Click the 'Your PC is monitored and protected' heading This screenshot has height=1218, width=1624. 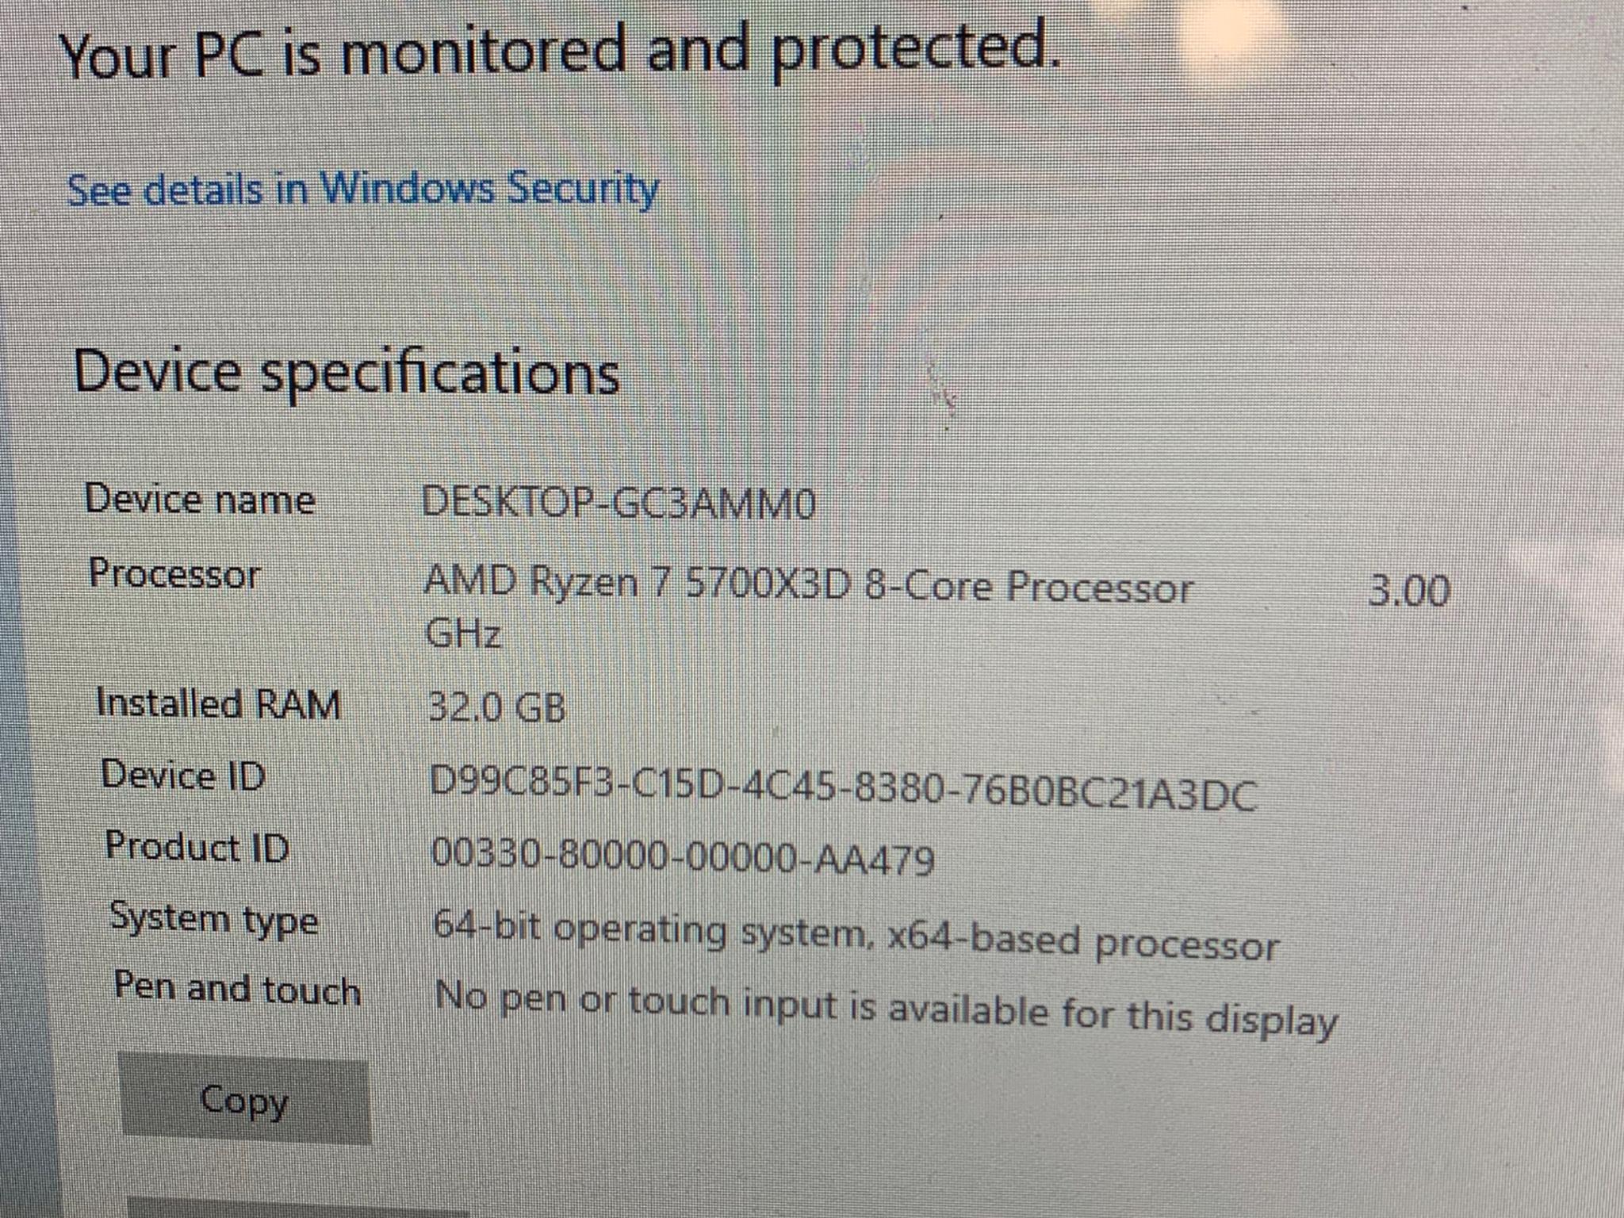tap(559, 52)
